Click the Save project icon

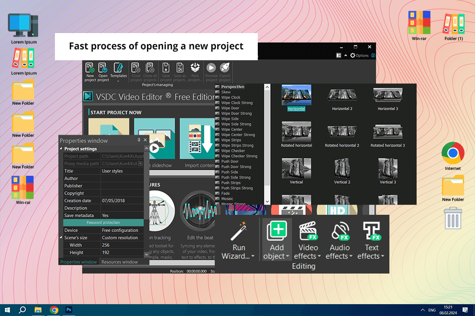pos(166,68)
